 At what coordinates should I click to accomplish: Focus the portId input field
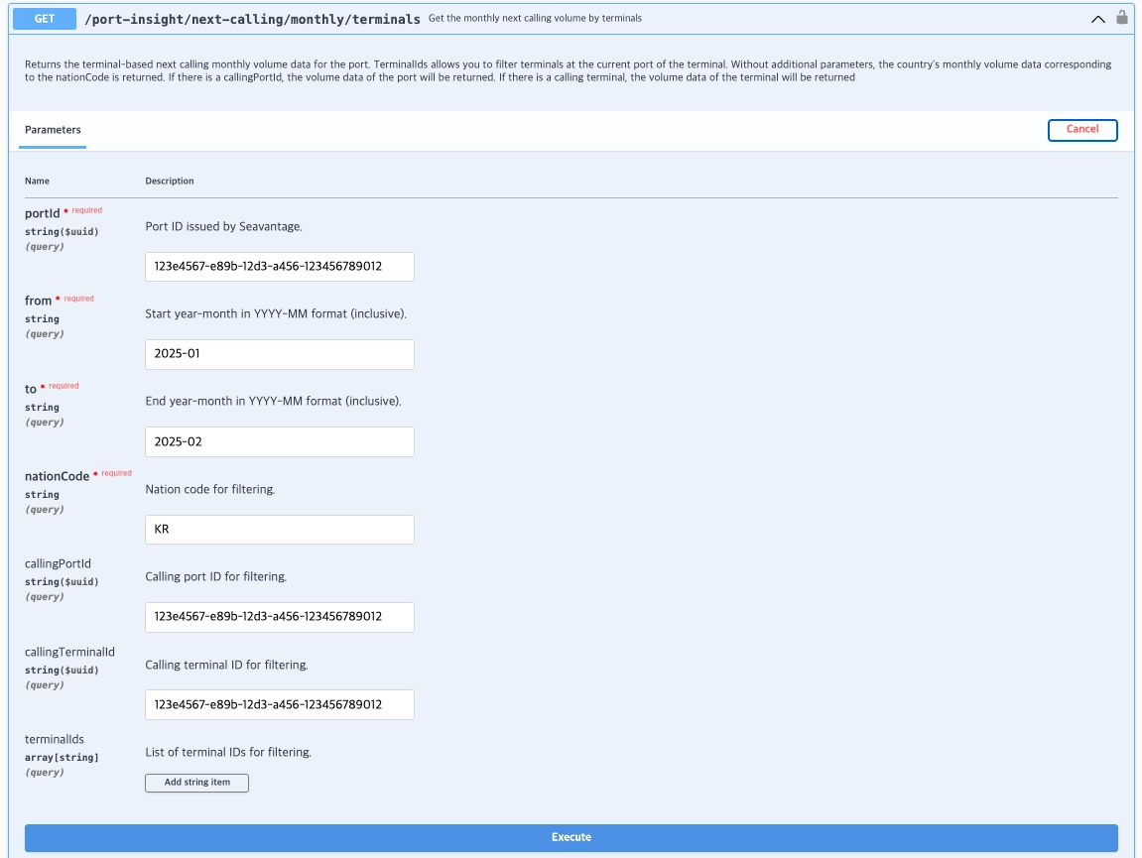(x=280, y=267)
